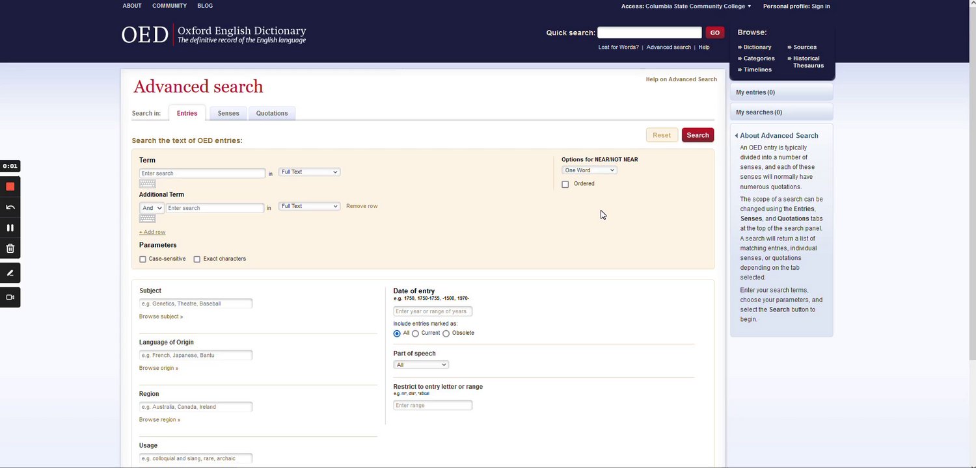Click the Sign in link

(x=820, y=6)
